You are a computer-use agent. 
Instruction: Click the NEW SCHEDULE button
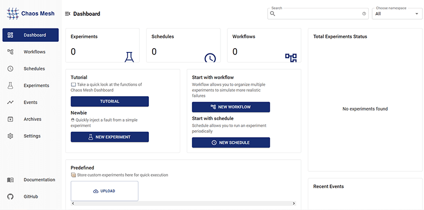point(231,142)
